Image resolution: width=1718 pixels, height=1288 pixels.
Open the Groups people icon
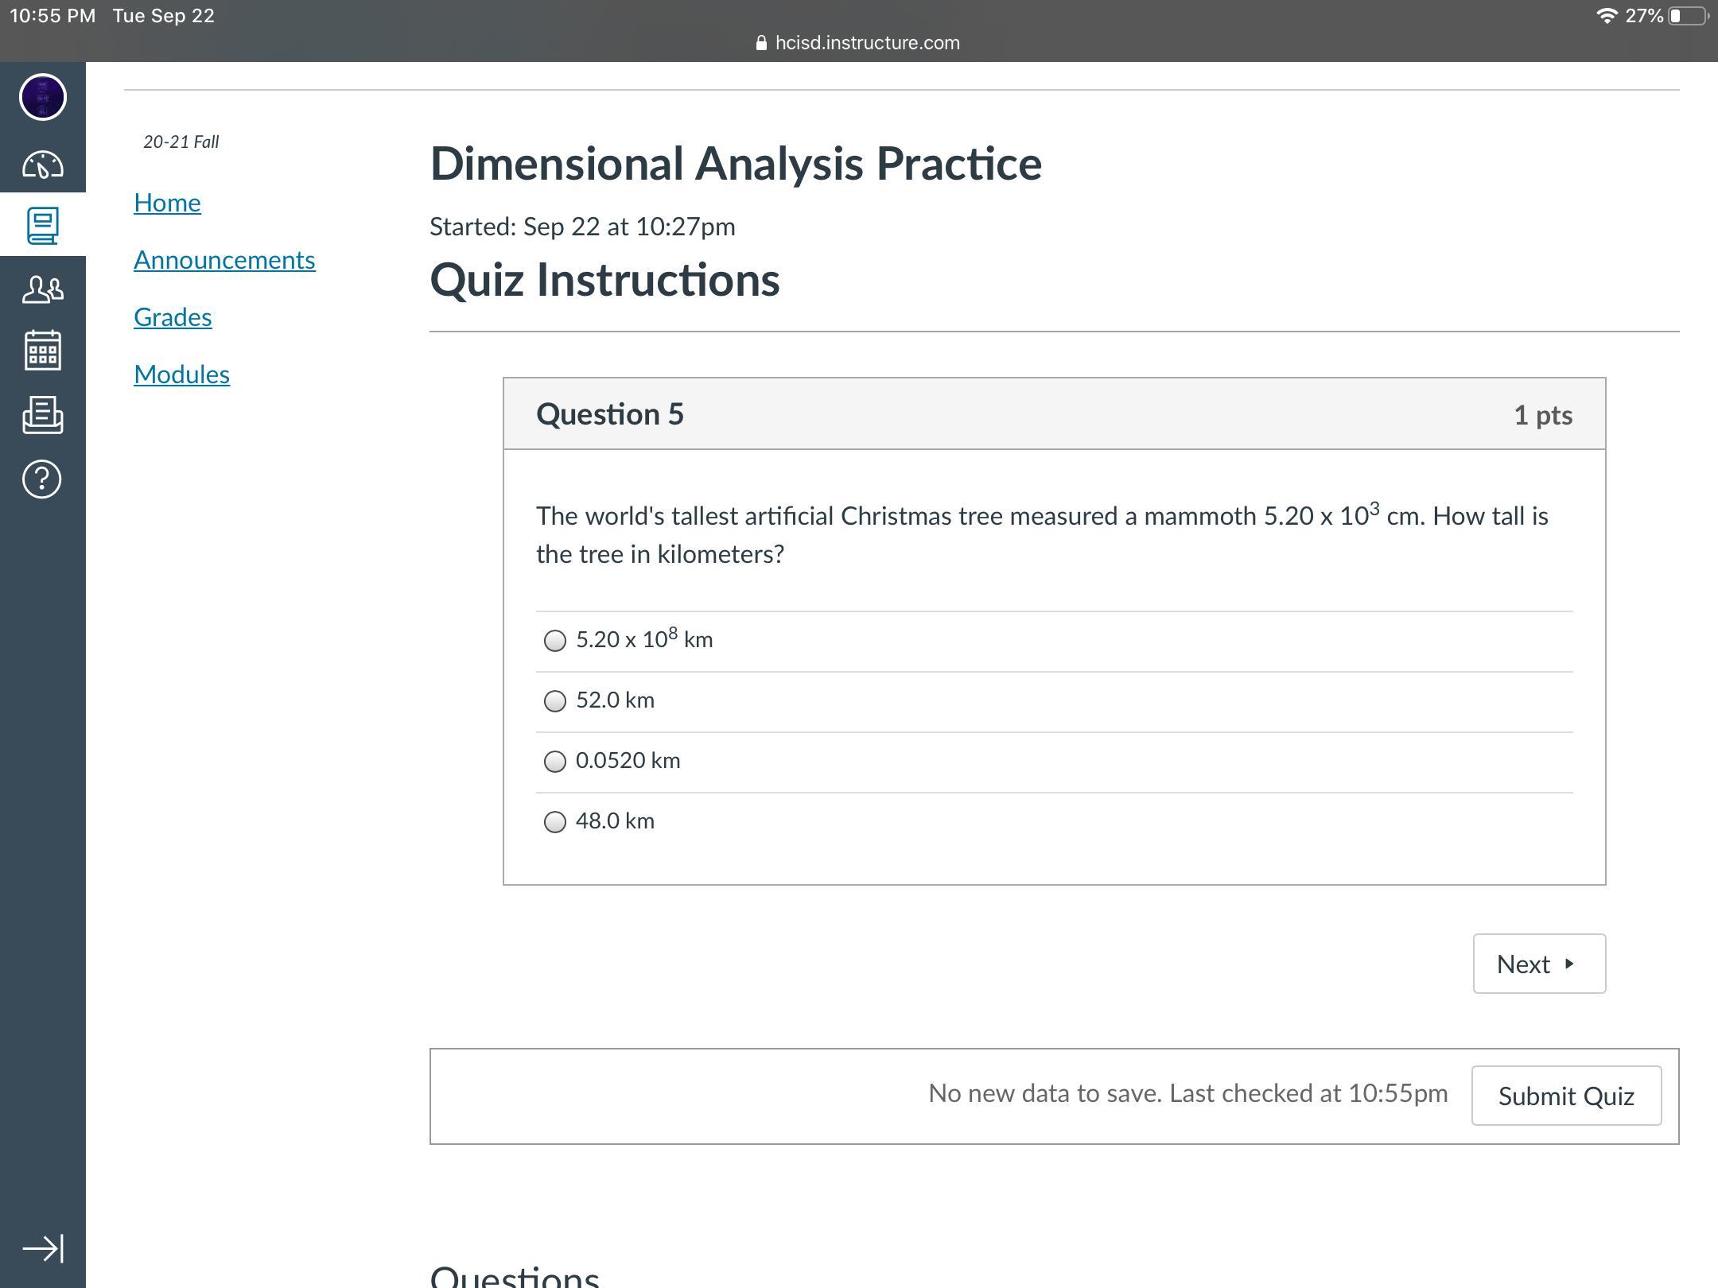tap(42, 289)
